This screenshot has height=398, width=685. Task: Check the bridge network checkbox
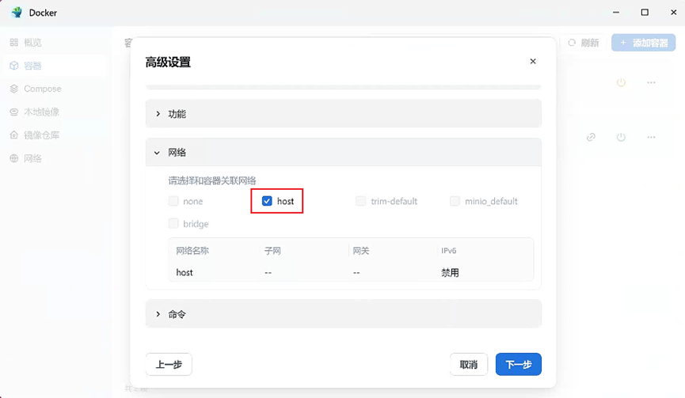(x=173, y=223)
